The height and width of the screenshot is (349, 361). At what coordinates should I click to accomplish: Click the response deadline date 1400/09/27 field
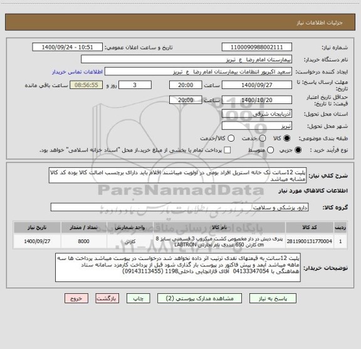257,85
